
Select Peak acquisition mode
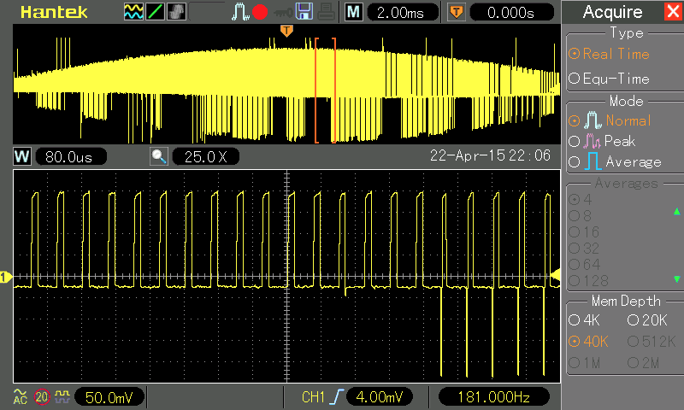click(602, 141)
